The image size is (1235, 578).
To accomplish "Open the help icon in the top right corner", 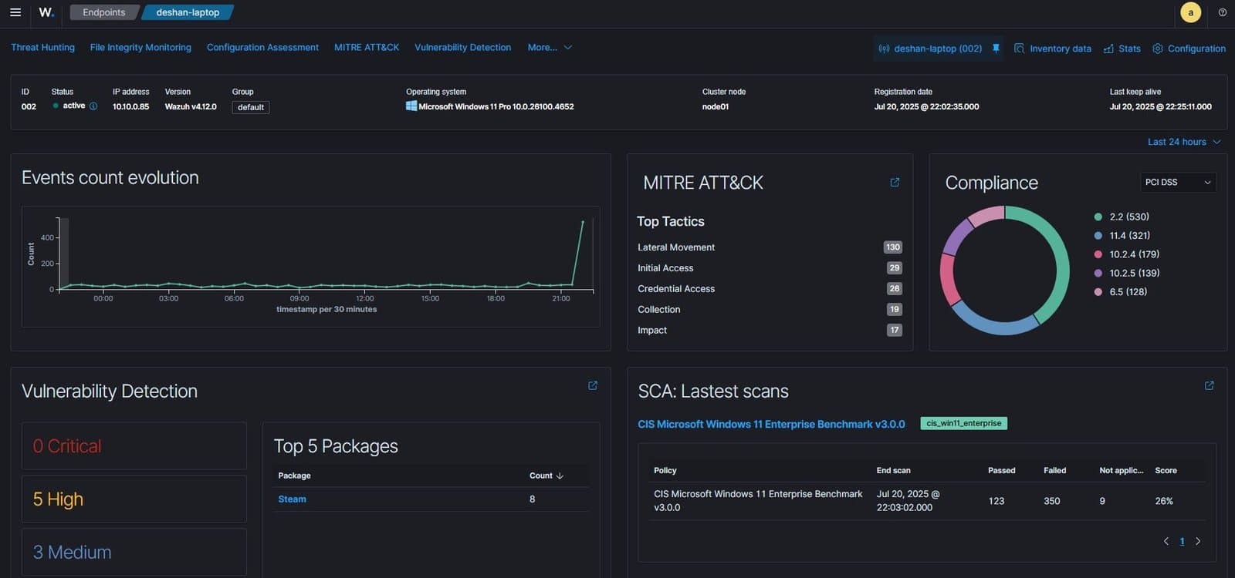I will tap(1222, 12).
